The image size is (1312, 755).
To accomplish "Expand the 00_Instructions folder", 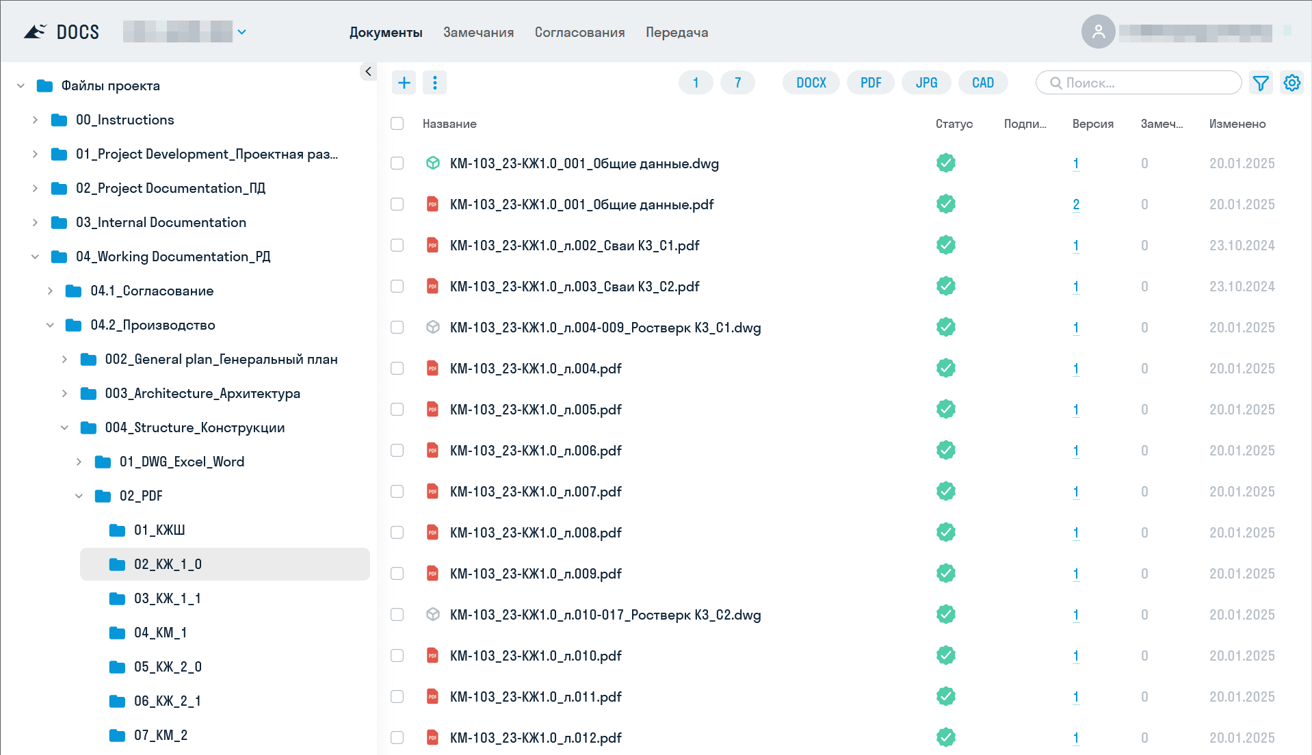I will pyautogui.click(x=35, y=120).
